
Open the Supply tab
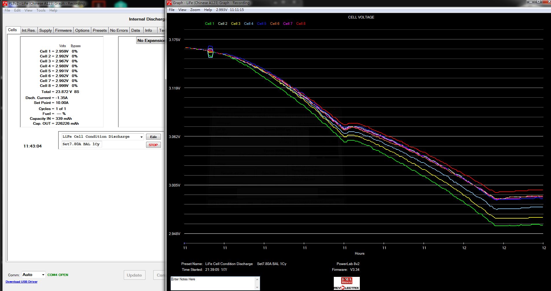click(x=45, y=30)
